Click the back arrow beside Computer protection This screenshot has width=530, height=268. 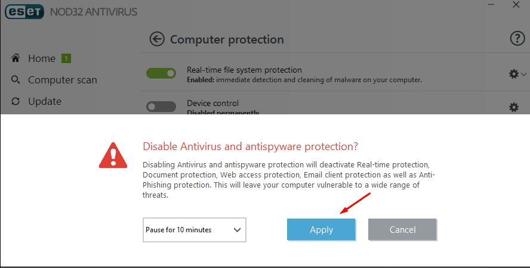point(157,39)
